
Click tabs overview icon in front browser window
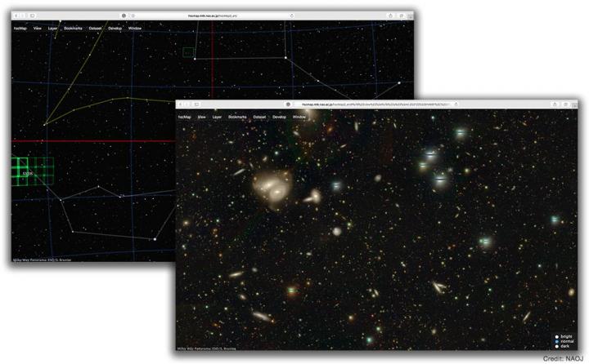click(565, 104)
